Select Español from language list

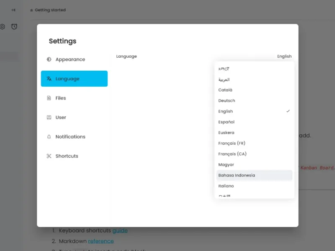[x=254, y=122]
